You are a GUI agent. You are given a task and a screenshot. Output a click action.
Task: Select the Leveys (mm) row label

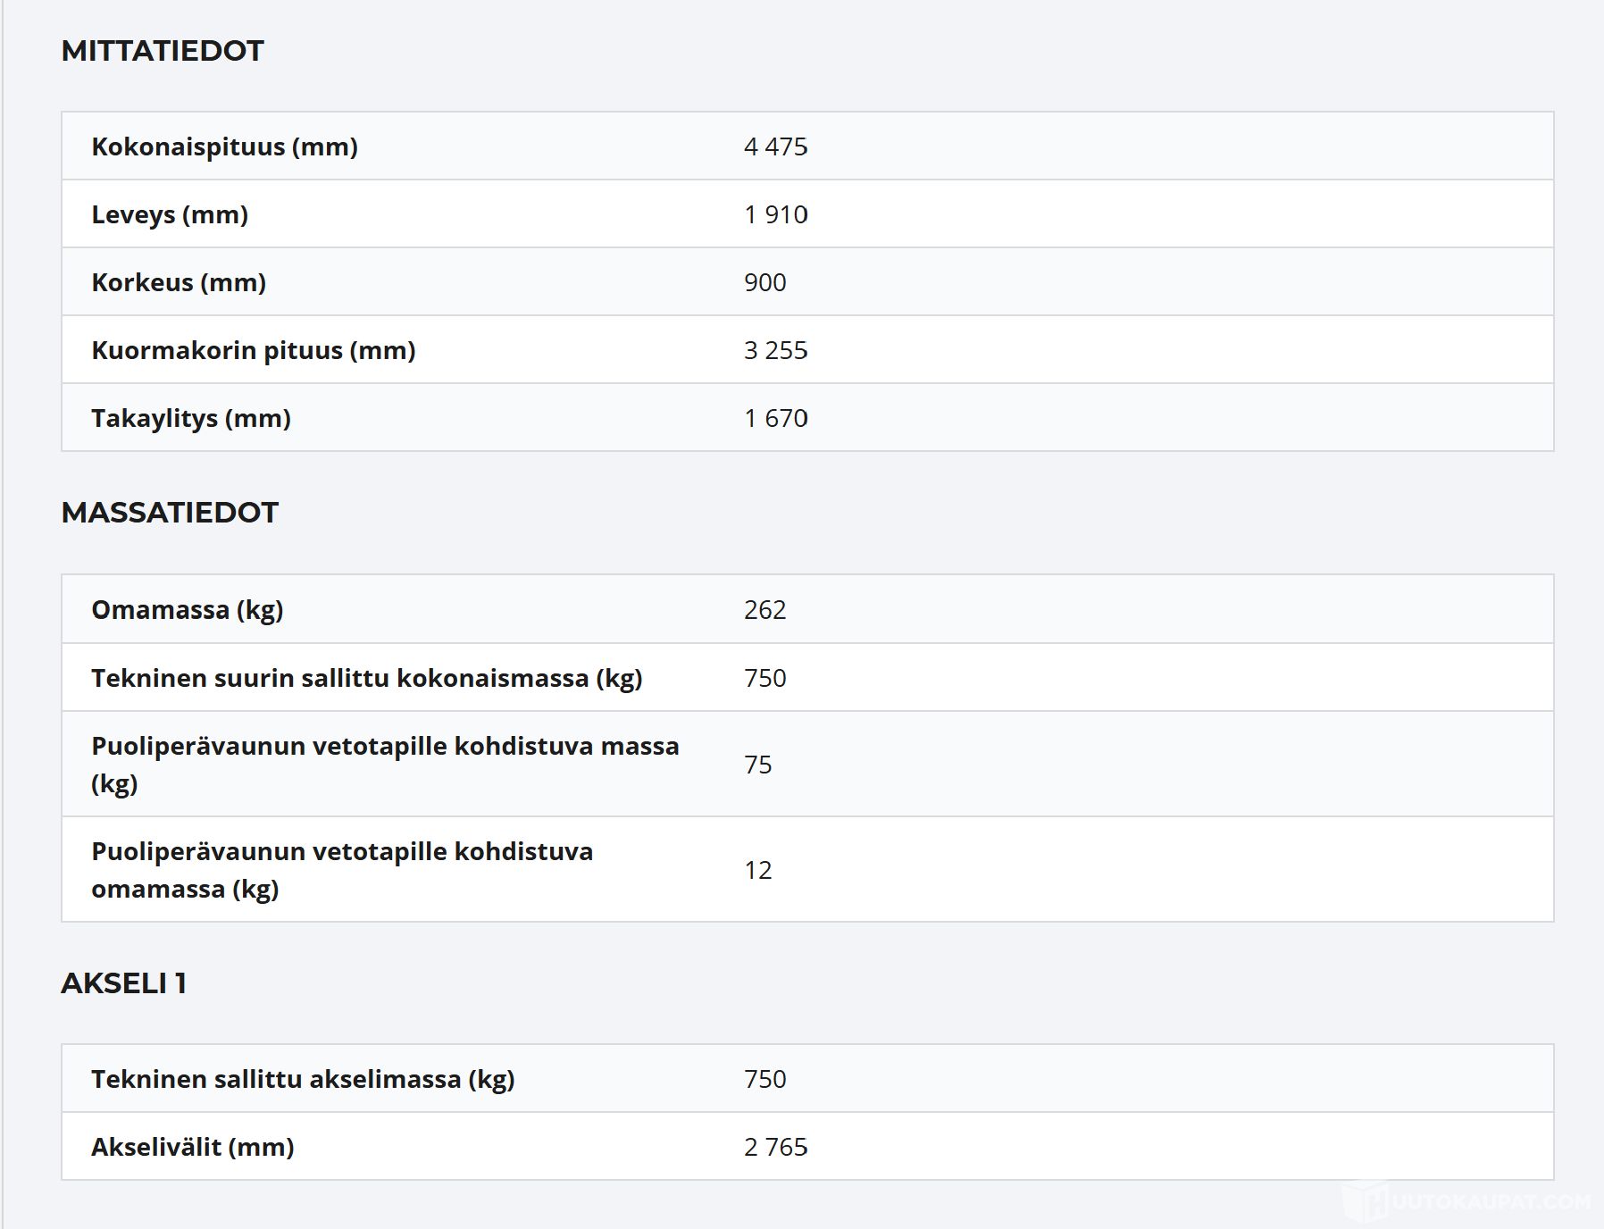[x=170, y=214]
